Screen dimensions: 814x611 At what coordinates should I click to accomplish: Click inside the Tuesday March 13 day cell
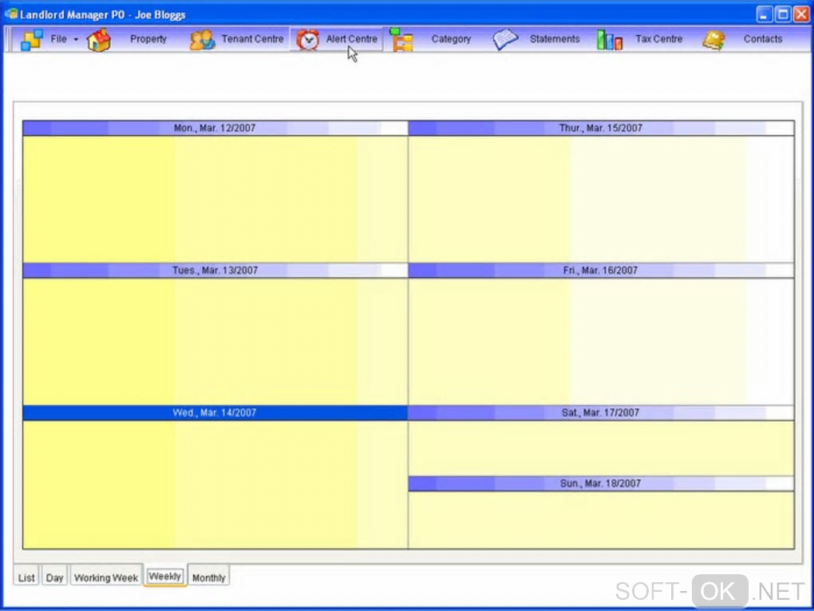point(215,341)
